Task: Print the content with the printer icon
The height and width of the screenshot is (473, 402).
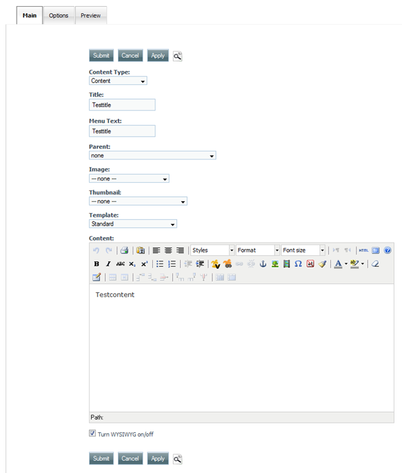Action: (124, 251)
